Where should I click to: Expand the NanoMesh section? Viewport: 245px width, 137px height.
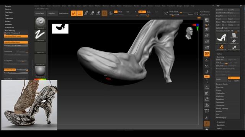[x=220, y=125]
